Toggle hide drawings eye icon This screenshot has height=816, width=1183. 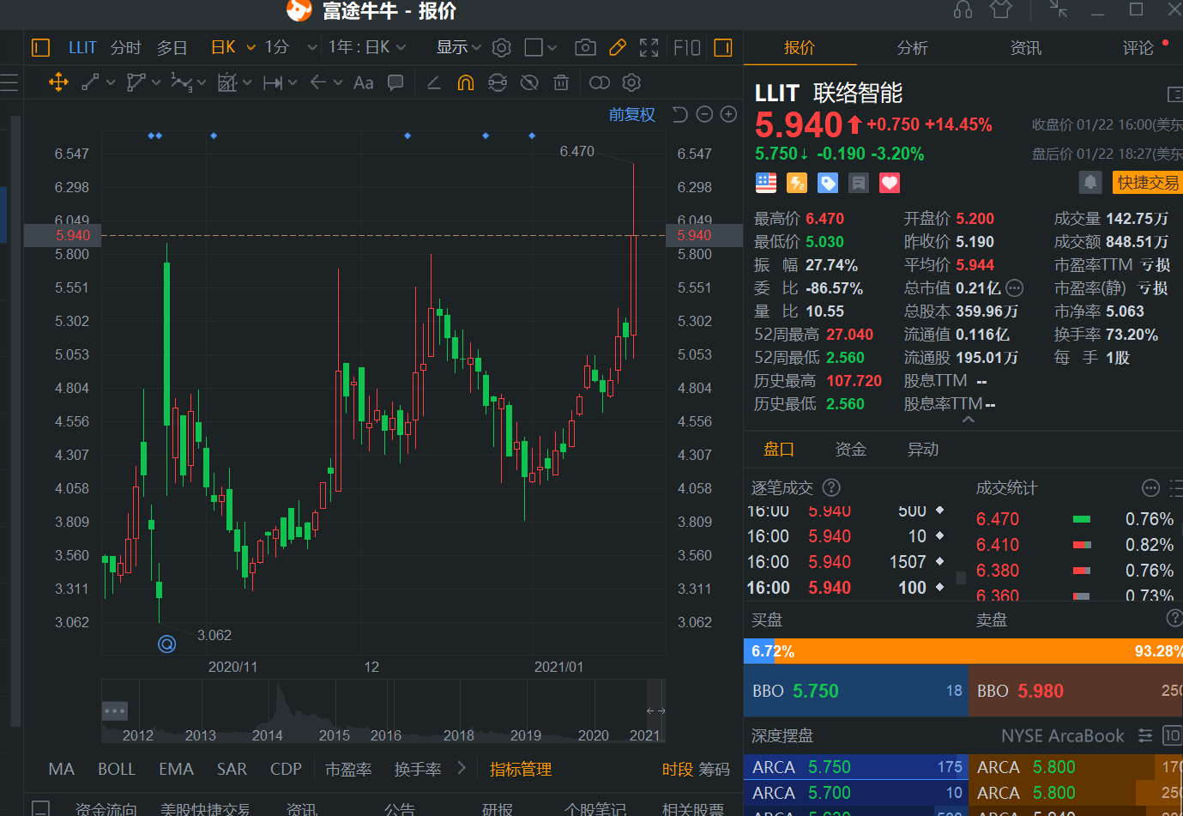(x=529, y=82)
